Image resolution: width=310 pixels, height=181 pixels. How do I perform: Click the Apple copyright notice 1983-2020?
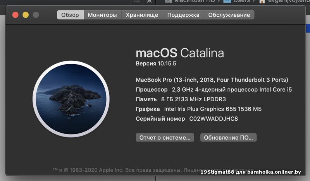coord(153,170)
